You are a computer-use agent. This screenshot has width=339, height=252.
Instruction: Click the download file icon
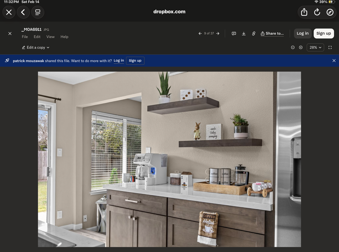coord(244,33)
